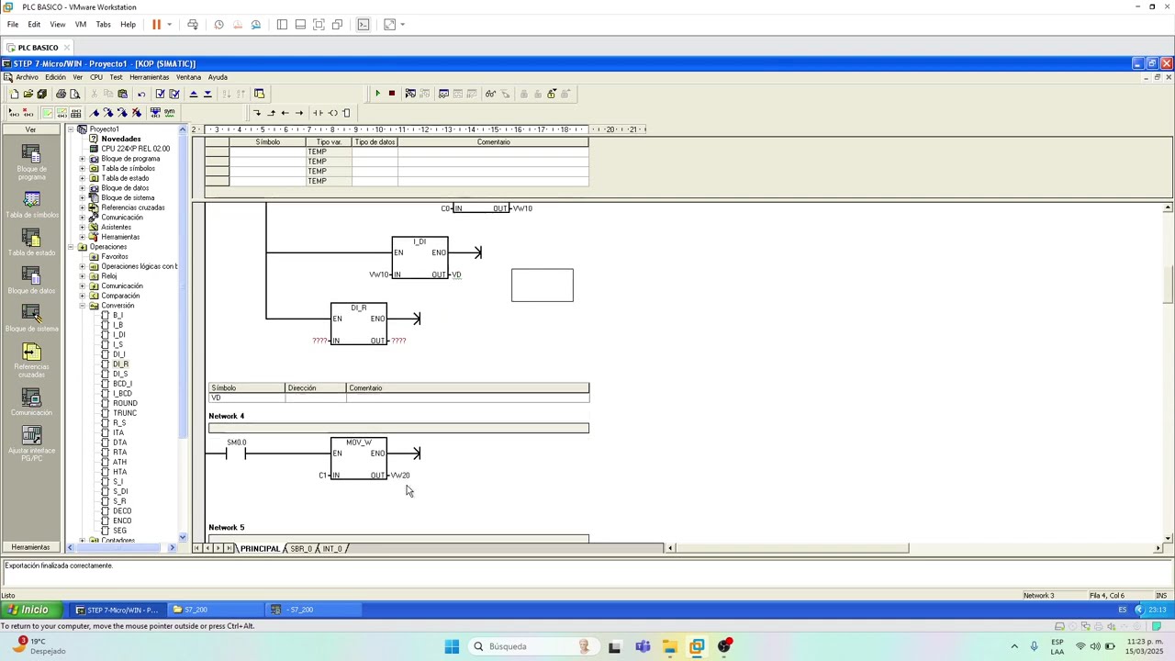Pause the virtual machine in VMware toolbar
This screenshot has width=1175, height=661.
pos(156,25)
